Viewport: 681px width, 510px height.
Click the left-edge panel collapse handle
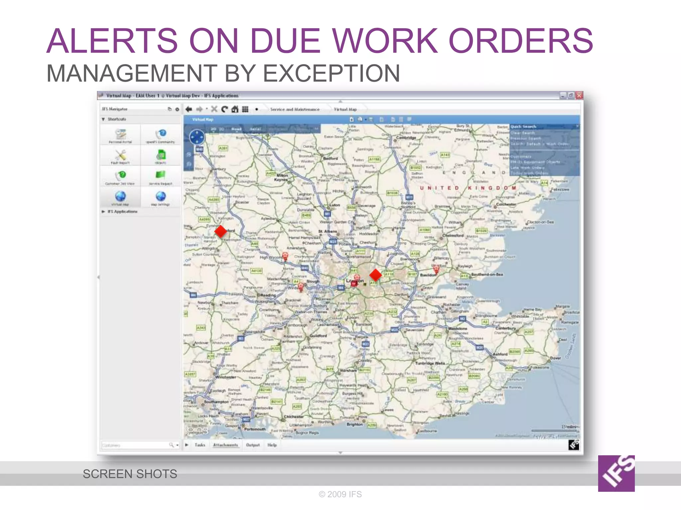[x=98, y=277]
